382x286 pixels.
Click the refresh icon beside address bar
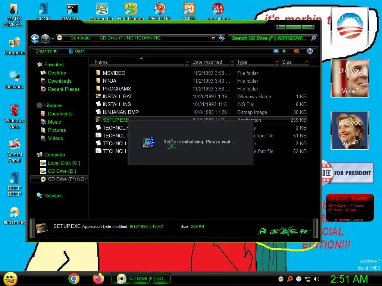tap(222, 38)
